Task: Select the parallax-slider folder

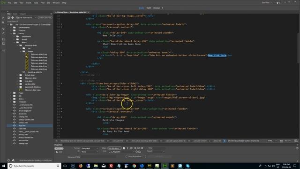Action: tap(30, 84)
